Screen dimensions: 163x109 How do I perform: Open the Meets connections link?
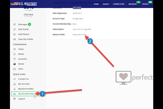click(21, 64)
